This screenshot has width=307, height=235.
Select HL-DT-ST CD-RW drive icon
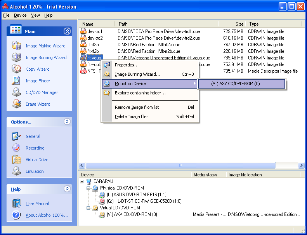(x=102, y=201)
